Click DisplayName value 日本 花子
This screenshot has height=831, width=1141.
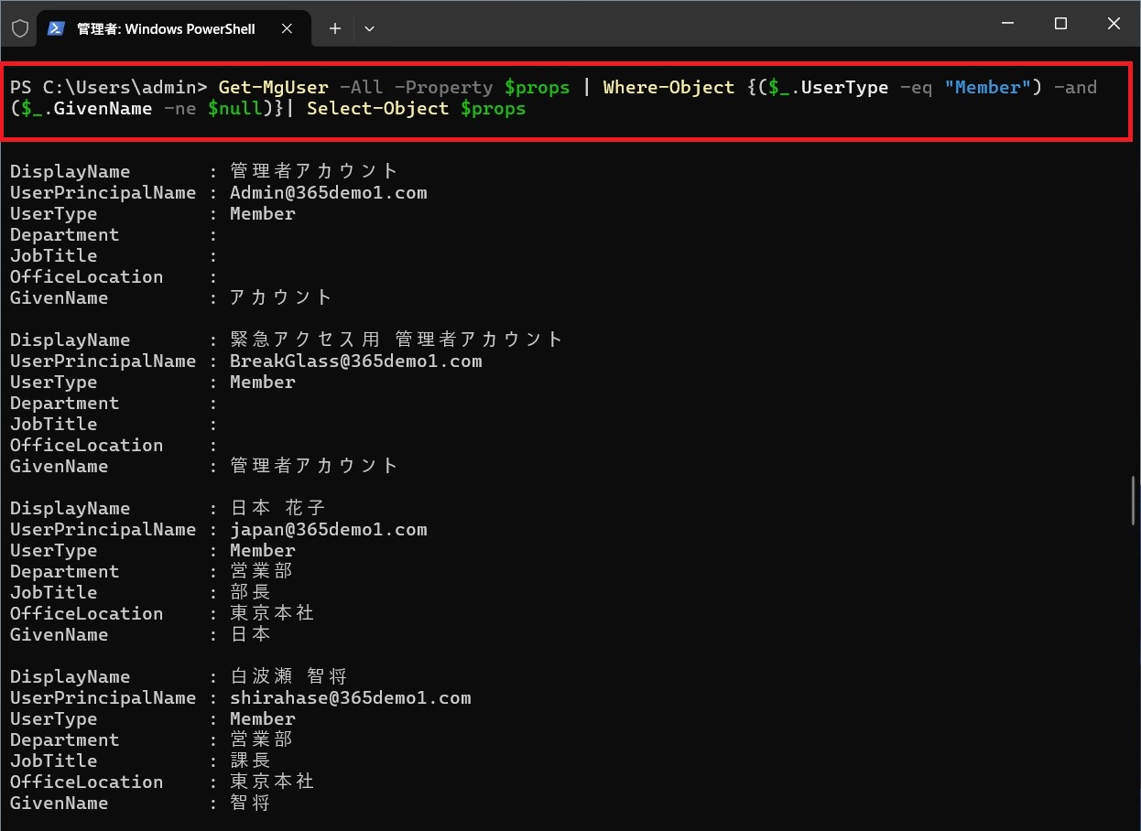tap(277, 508)
